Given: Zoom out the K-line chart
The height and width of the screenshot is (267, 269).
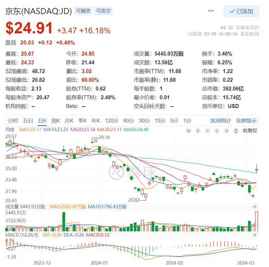Looking at the screenshot, I should (207, 131).
